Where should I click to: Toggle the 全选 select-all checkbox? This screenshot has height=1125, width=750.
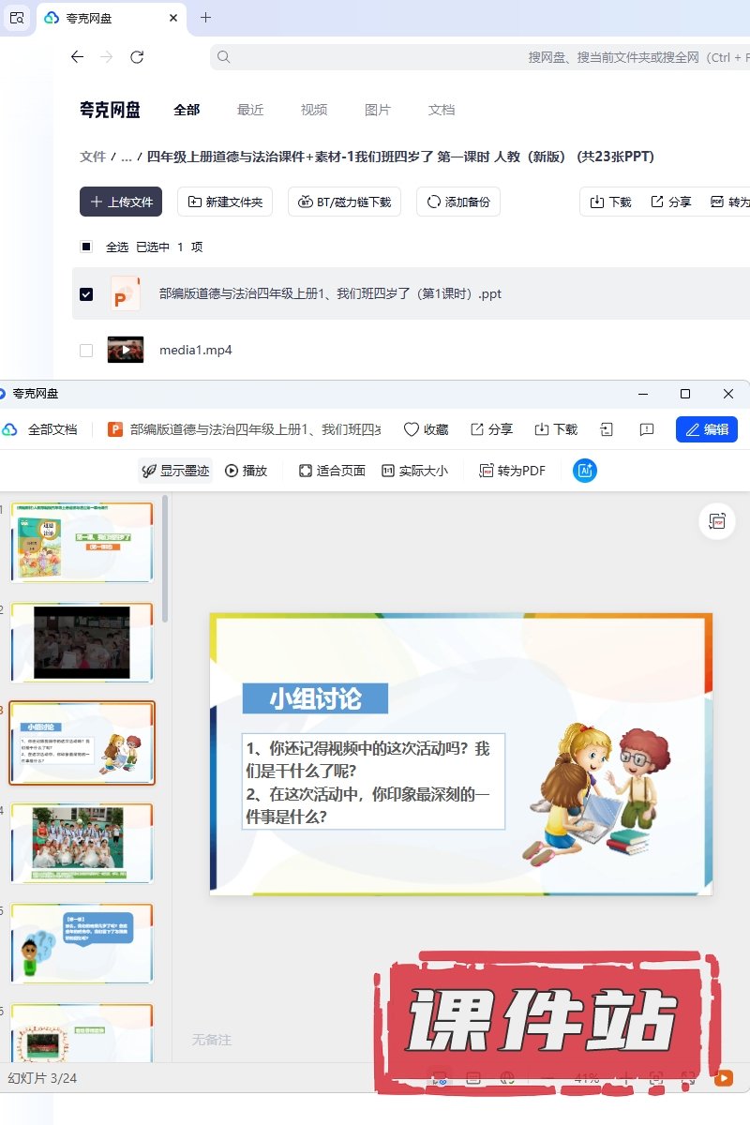(x=86, y=247)
